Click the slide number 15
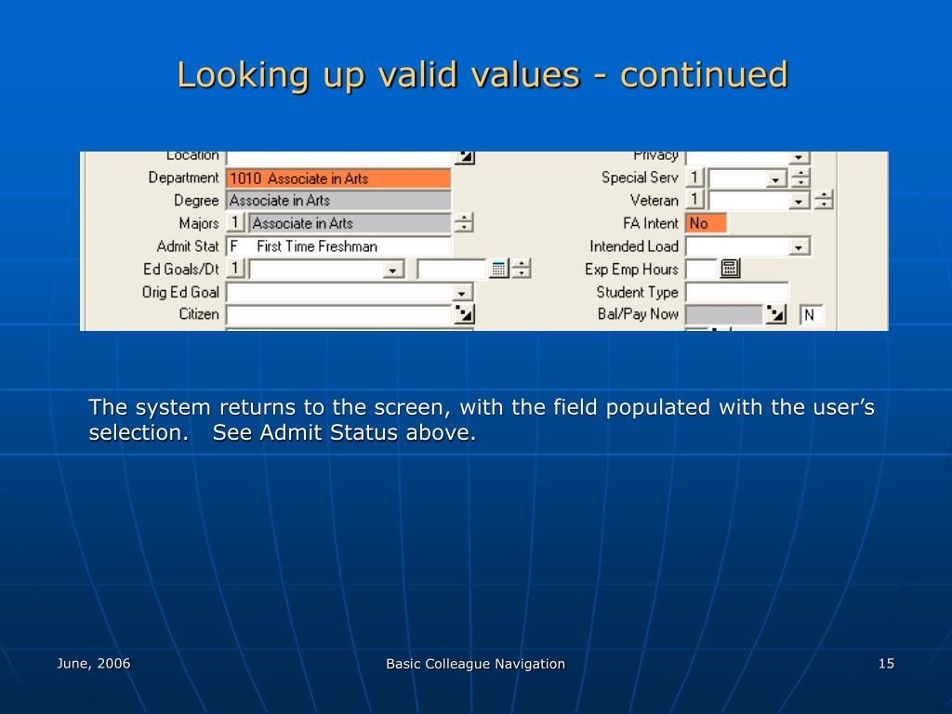 (x=886, y=664)
